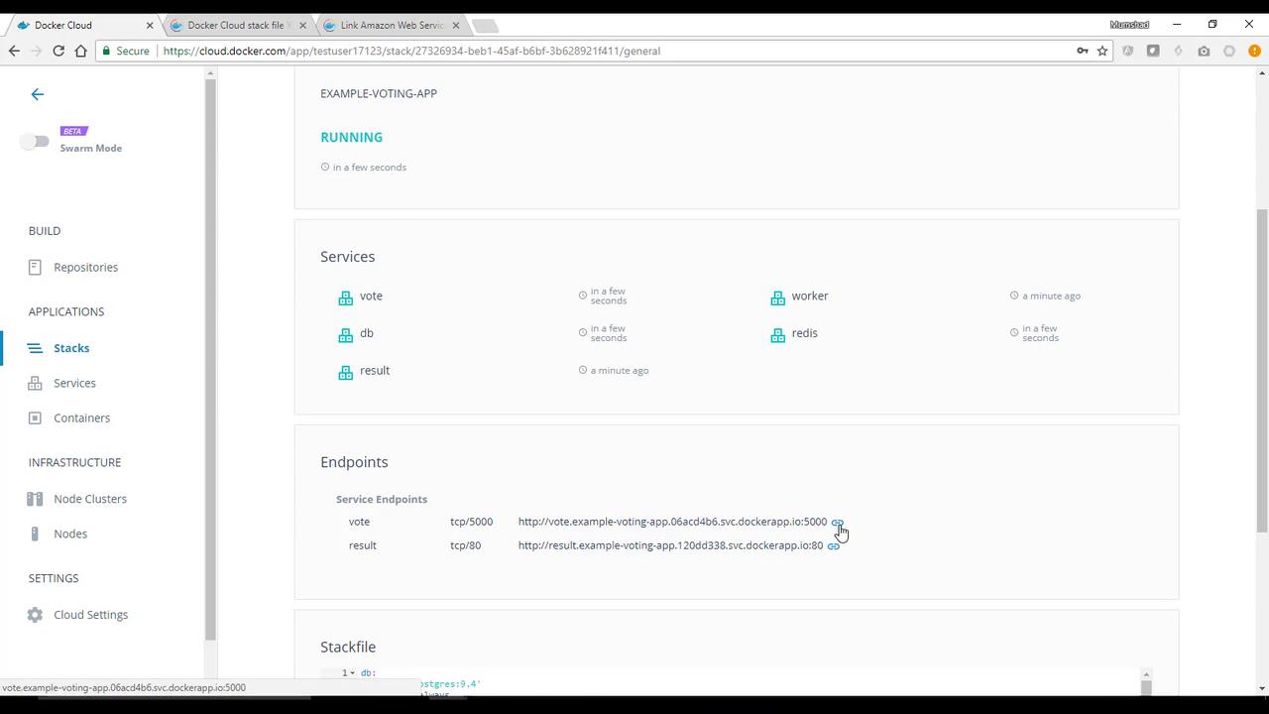This screenshot has width=1269, height=714.
Task: Go to the browser home page
Action: (81, 51)
